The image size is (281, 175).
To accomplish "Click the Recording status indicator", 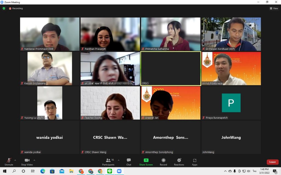I will tap(16, 8).
